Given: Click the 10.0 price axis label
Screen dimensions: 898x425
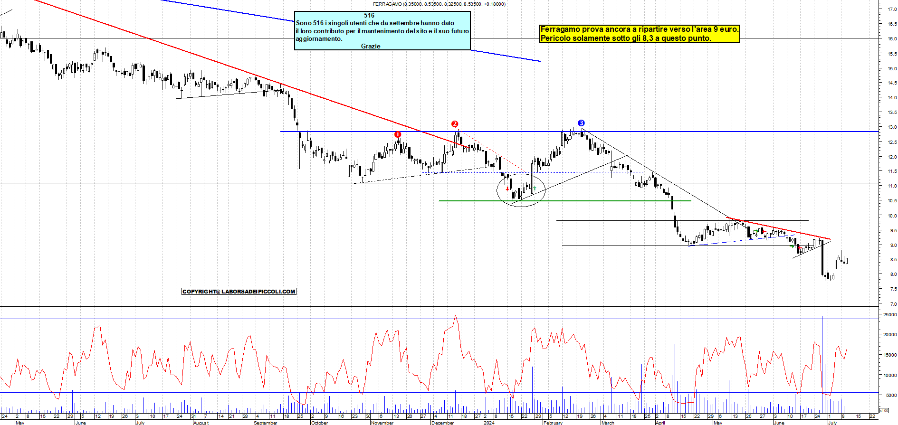Looking at the screenshot, I should (x=892, y=216).
